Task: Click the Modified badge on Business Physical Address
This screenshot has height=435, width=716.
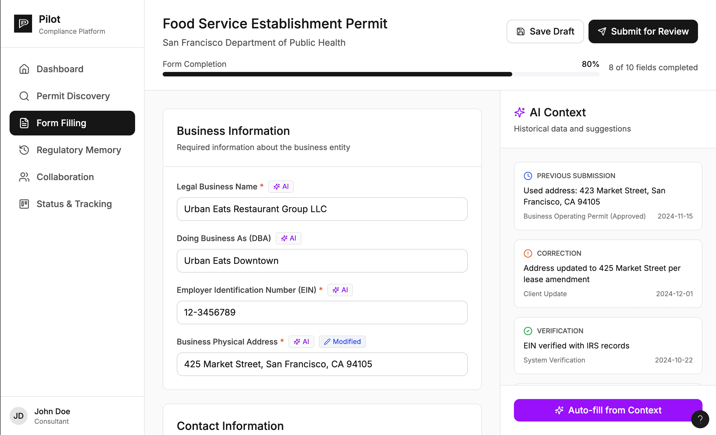Action: coord(342,341)
